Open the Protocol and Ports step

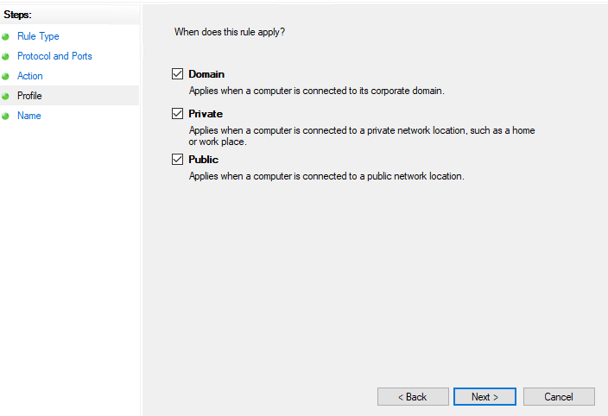(54, 56)
